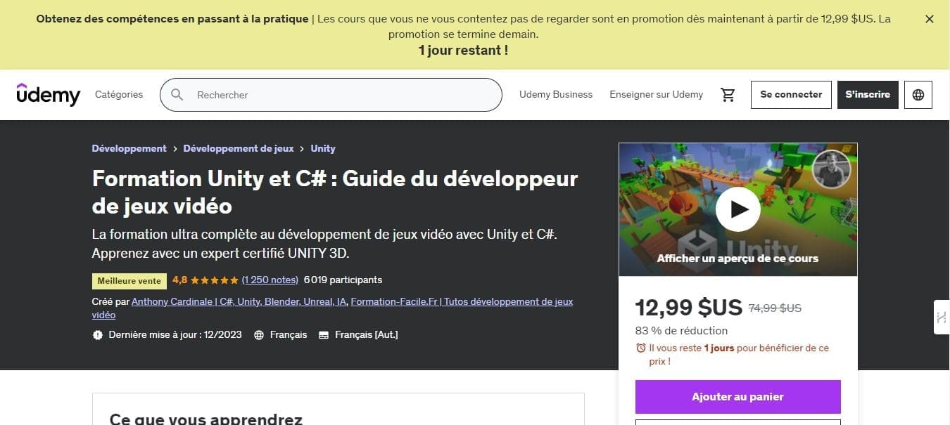Image resolution: width=950 pixels, height=425 pixels.
Task: Go to Développement de jeux breadcrumb
Action: pos(239,148)
